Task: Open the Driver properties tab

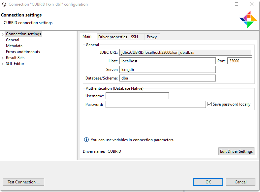Action: [x=113, y=37]
